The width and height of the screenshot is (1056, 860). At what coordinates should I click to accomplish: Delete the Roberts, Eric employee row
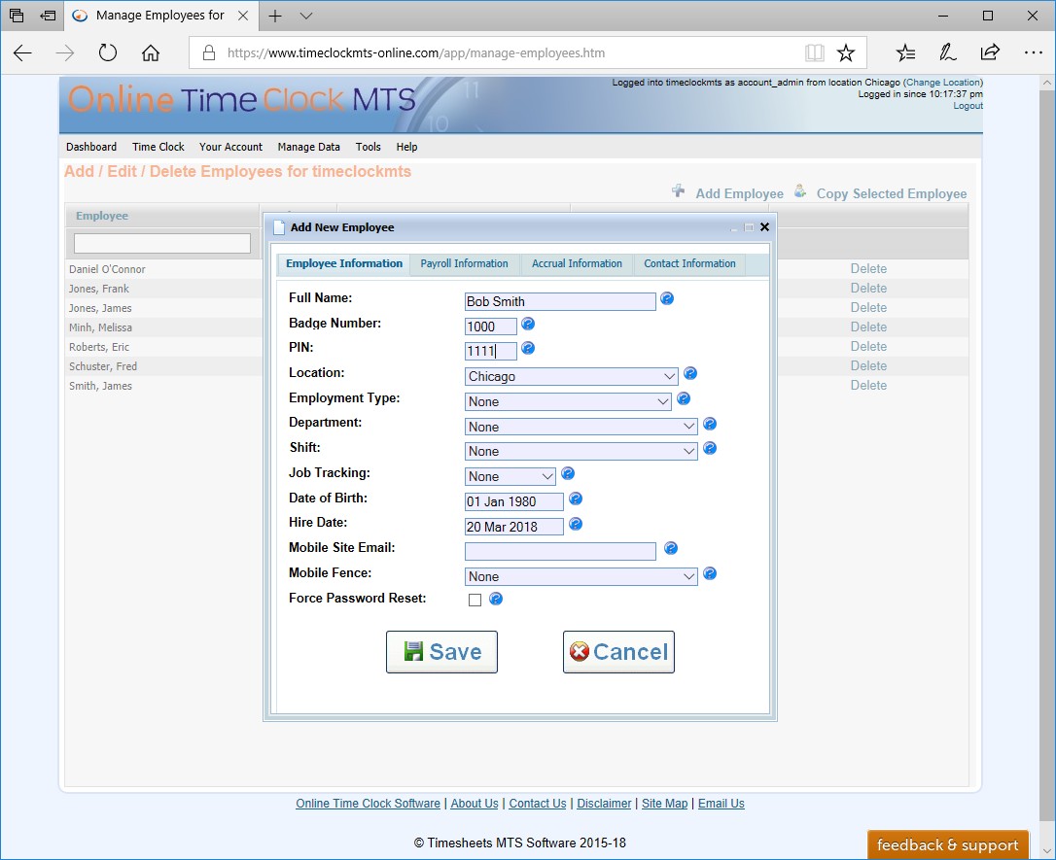[868, 347]
